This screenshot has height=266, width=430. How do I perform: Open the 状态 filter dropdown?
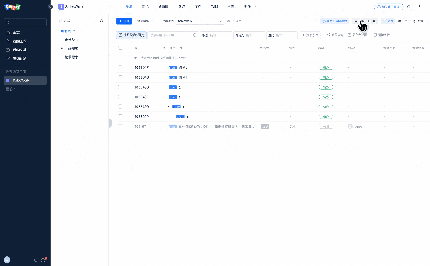[216, 35]
